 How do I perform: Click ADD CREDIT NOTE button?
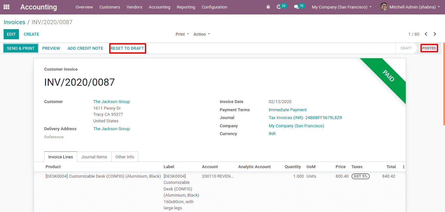click(x=85, y=48)
